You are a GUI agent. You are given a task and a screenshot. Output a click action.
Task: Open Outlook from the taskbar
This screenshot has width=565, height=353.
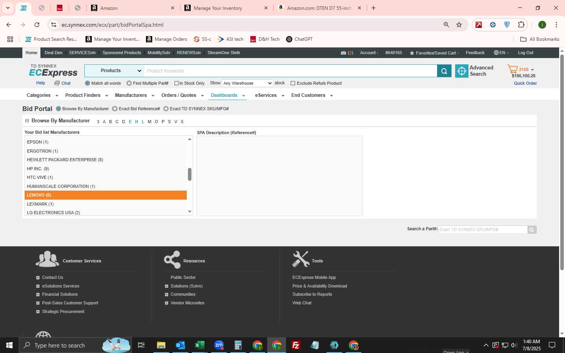point(180,345)
